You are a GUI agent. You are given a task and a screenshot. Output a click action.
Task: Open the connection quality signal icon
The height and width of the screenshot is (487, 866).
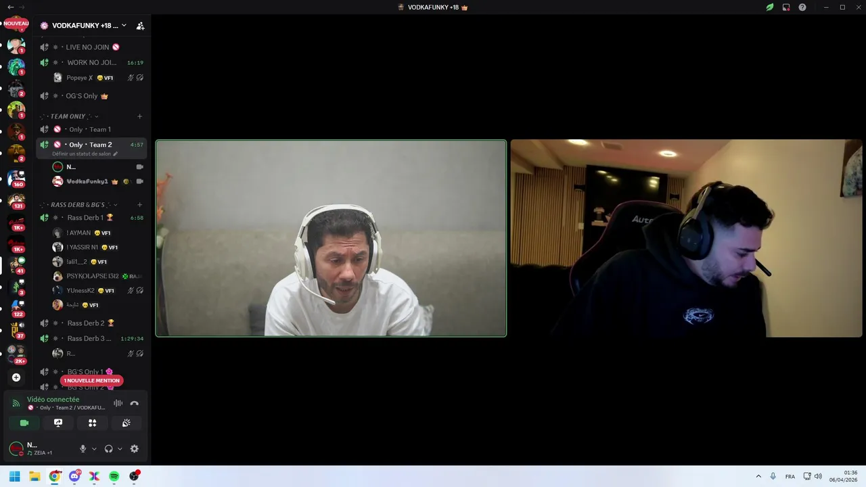click(x=16, y=403)
